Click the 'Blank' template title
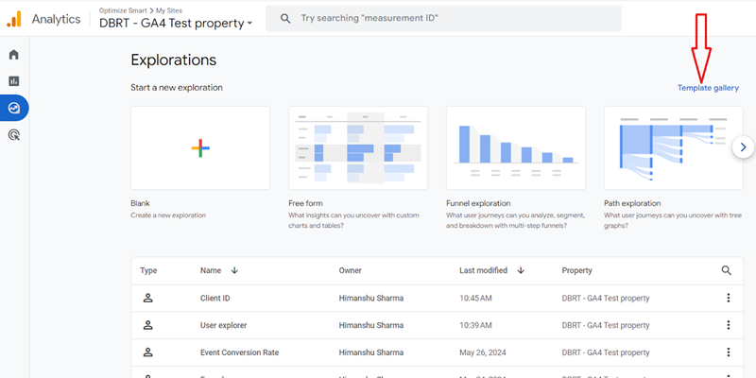This screenshot has width=756, height=378. pos(140,203)
